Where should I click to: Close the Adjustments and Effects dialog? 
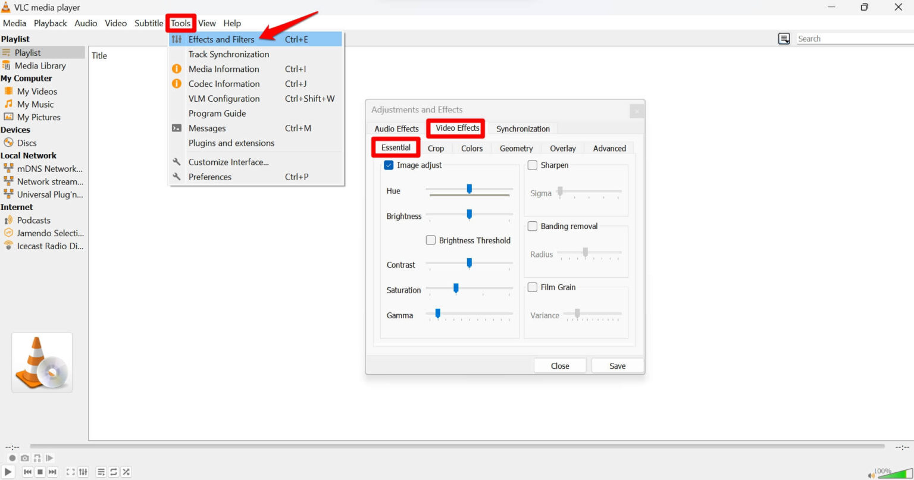[559, 365]
